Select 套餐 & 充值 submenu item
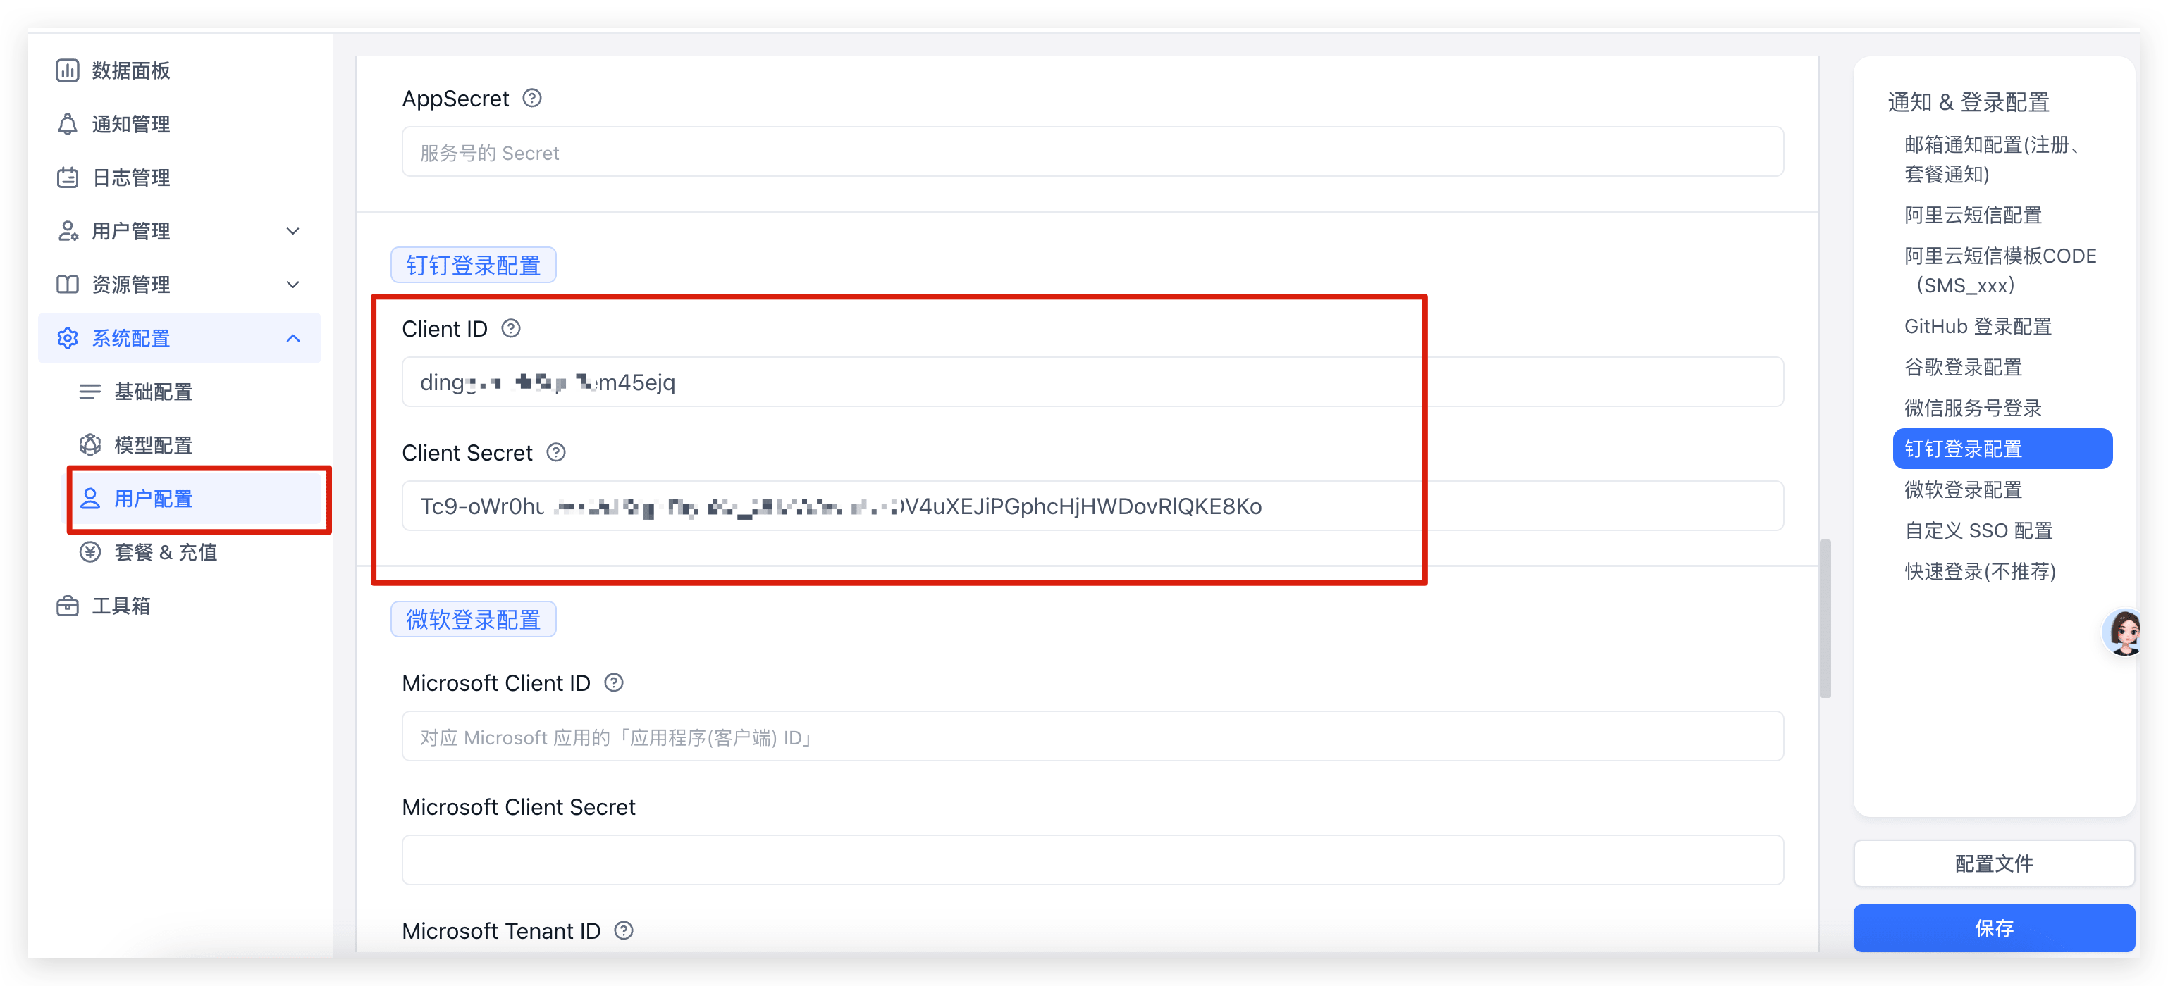Viewport: 2168px width, 986px height. coord(166,552)
